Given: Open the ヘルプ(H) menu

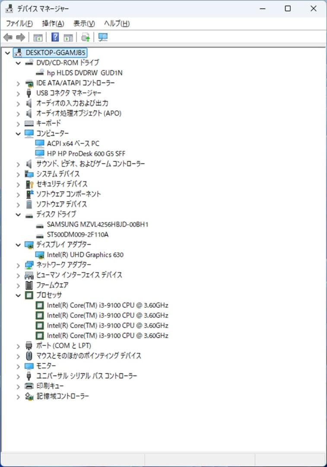Looking at the screenshot, I should point(117,23).
